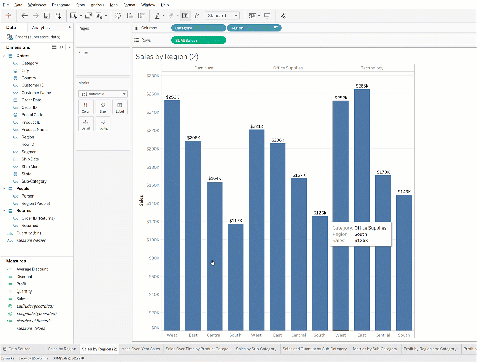Open the Analysis menu
This screenshot has width=477, height=362.
[97, 5]
